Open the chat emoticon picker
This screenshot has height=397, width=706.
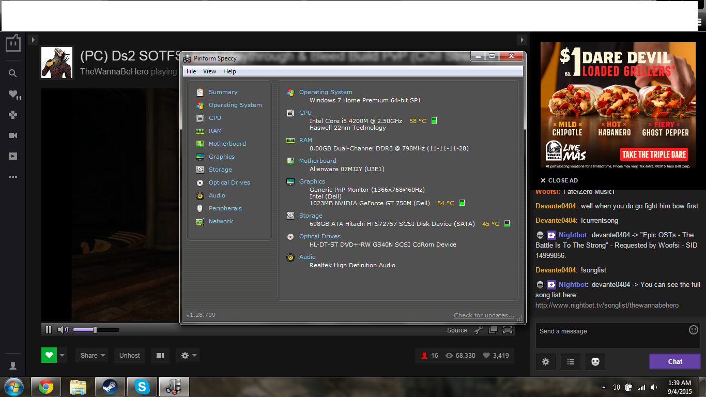point(694,330)
